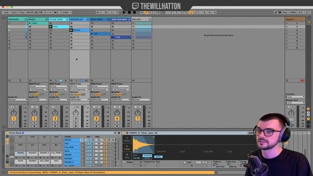This screenshot has width=313, height=176.
Task: Click the pan knob on the BASIC track
Action: (34, 113)
